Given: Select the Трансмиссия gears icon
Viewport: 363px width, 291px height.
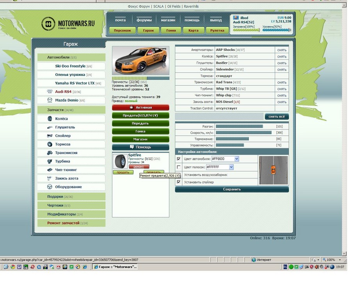Looking at the screenshot, I should click(50, 153).
